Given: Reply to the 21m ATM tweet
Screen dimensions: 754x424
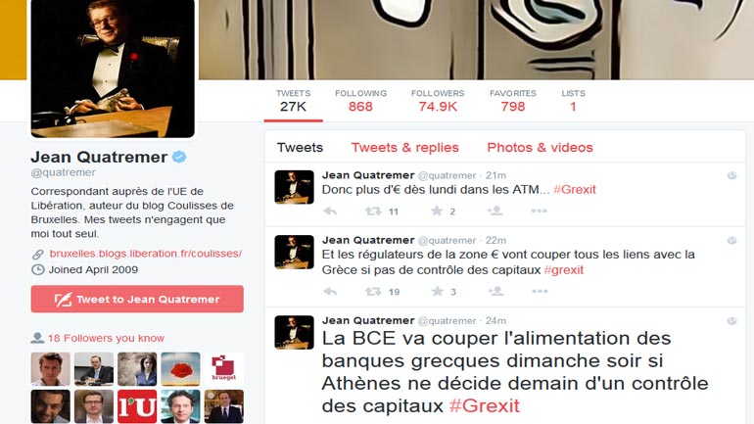Looking at the screenshot, I should (330, 212).
